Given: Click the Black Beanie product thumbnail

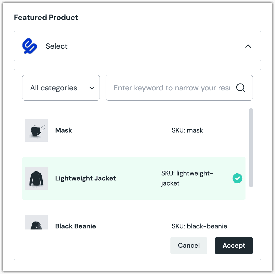Looking at the screenshot, I should pyautogui.click(x=36, y=223).
